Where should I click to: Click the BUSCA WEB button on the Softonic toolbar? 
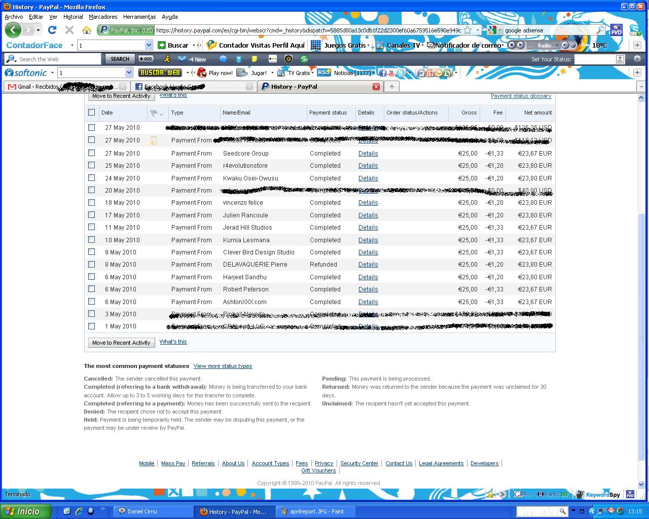pyautogui.click(x=160, y=72)
